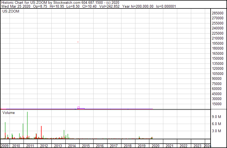Click the 60000 price axis value
Image resolution: width=227 pixels, height=148 pixels.
pyautogui.click(x=217, y=89)
